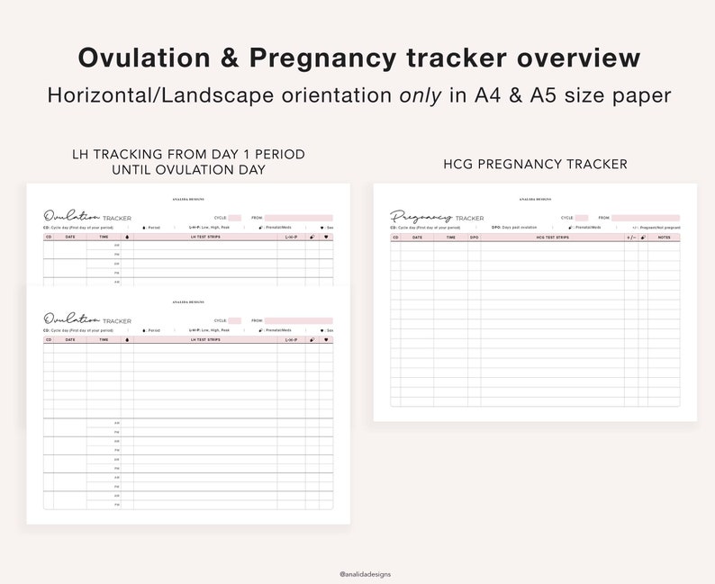Click the 'DPO' column header on the Pregnancy tracker

point(475,238)
